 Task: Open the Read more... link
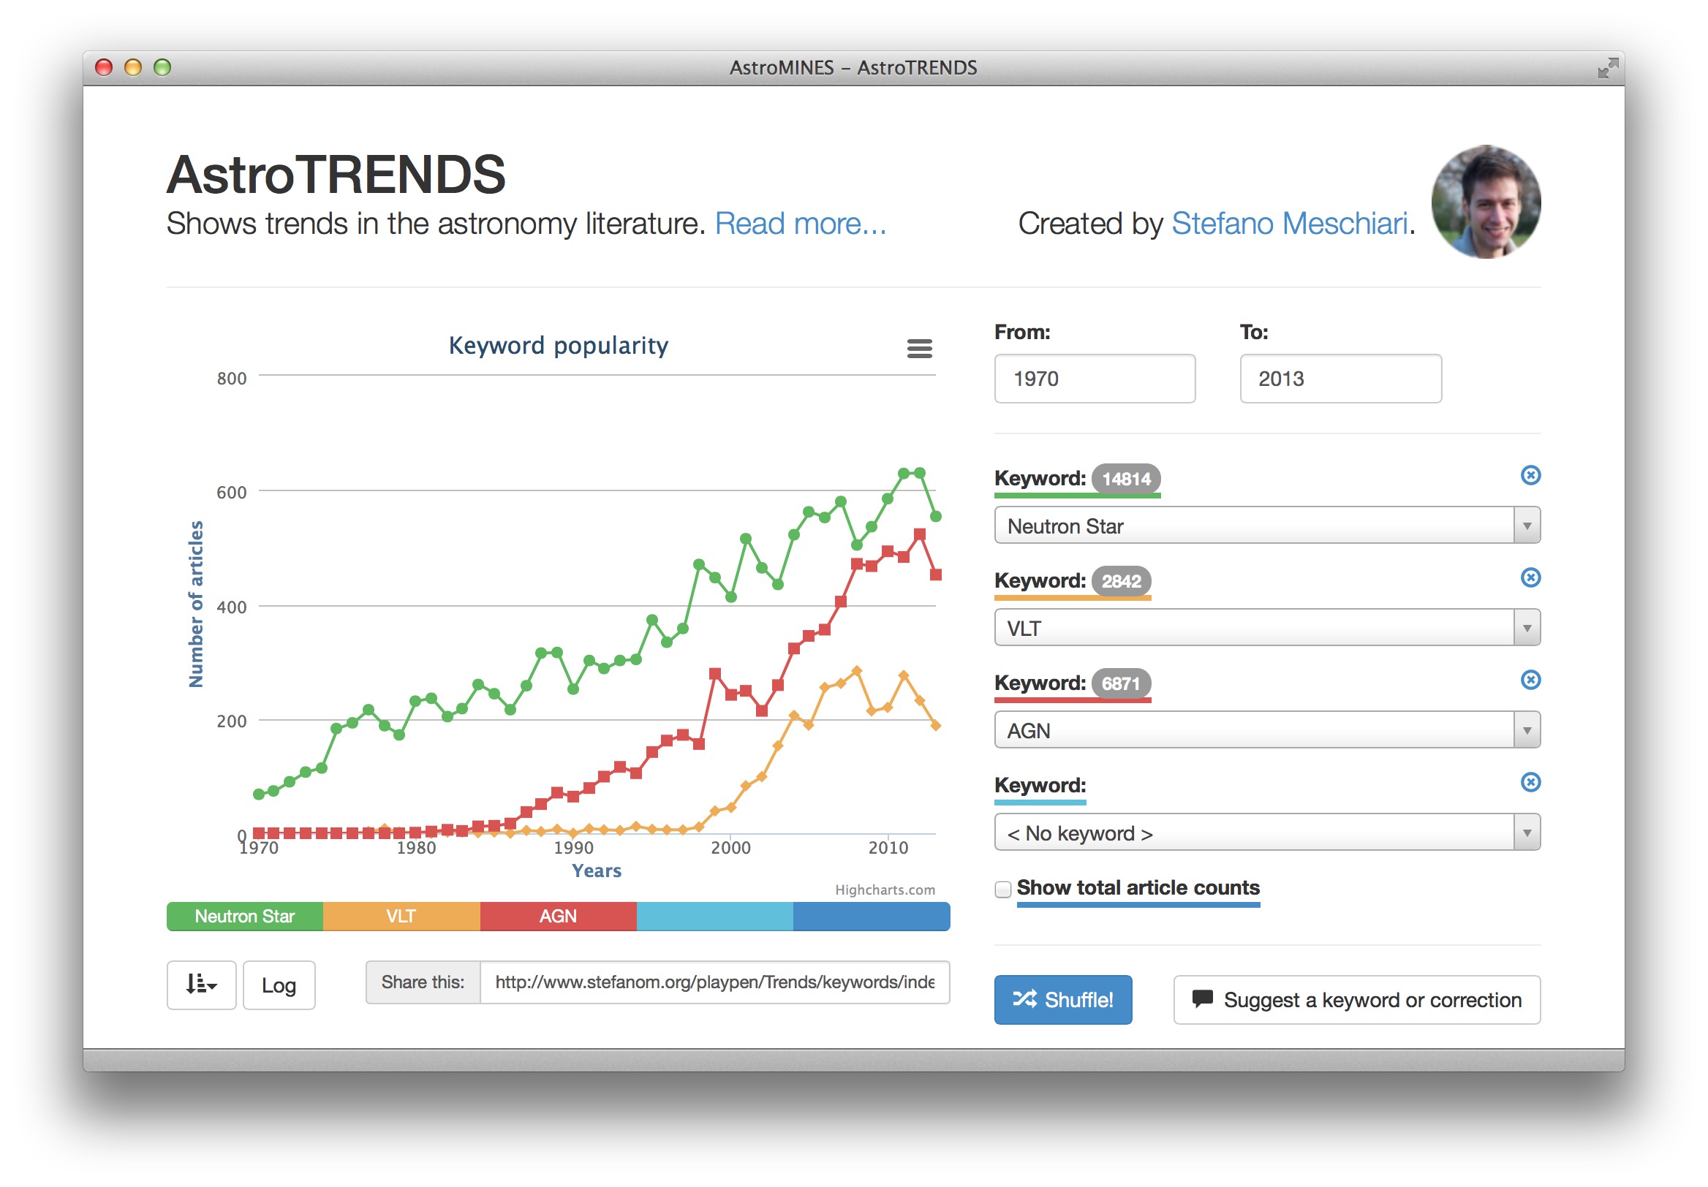801,223
